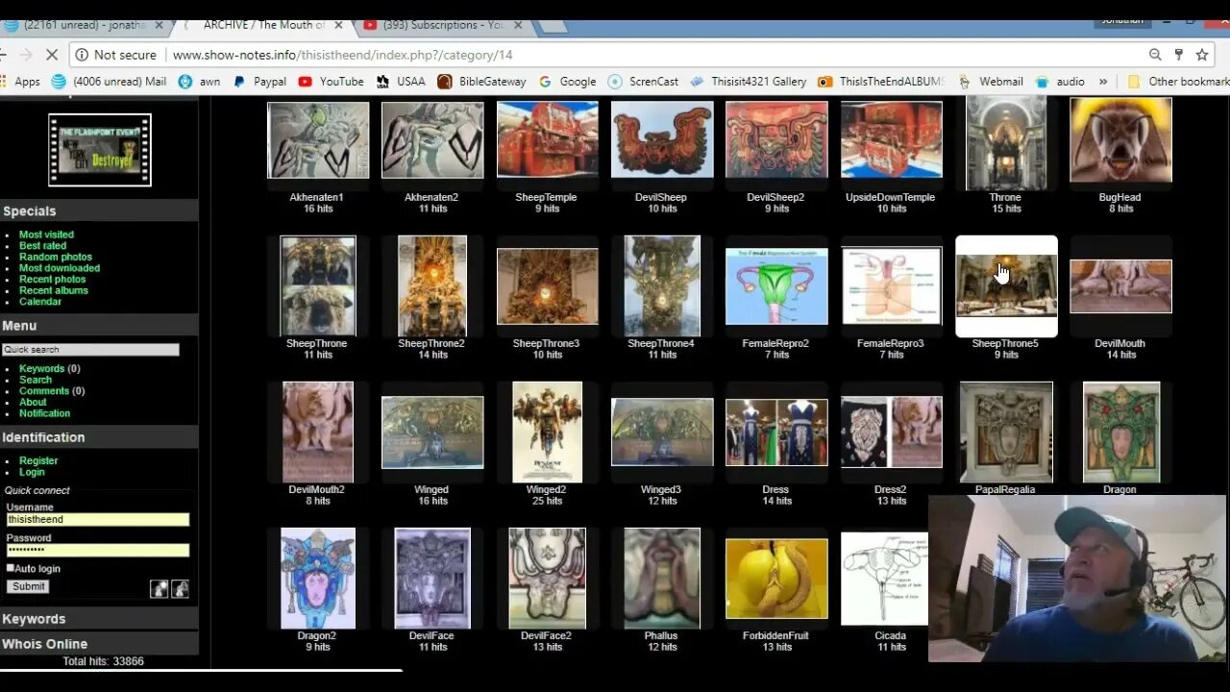Open the Cicada thumbnail

click(x=885, y=579)
